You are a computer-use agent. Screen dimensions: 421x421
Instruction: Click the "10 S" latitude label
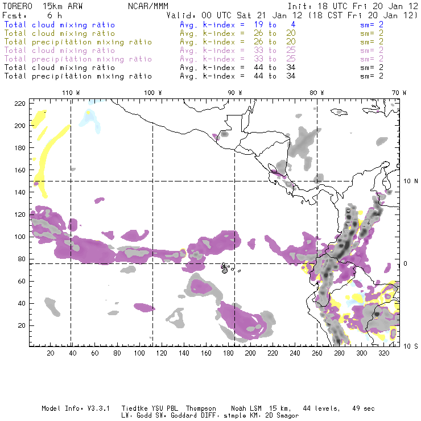411,346
